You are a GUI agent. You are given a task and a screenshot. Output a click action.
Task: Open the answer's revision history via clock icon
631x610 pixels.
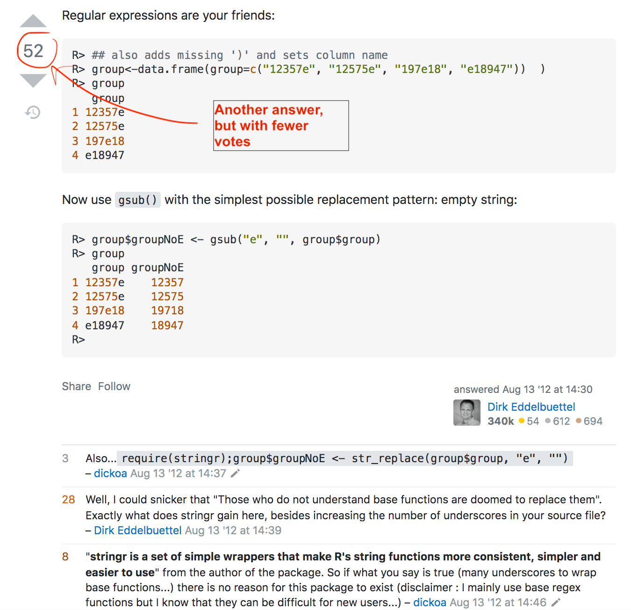(33, 112)
